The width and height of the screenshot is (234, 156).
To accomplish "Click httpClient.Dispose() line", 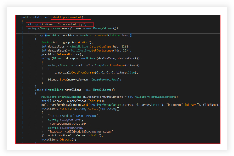I will point(59,140).
